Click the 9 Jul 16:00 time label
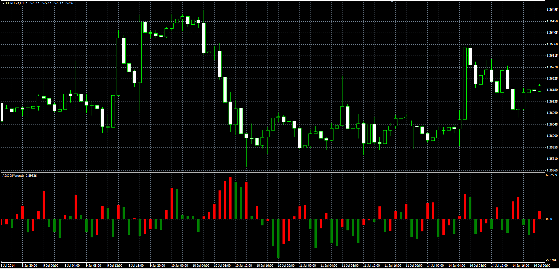The width and height of the screenshot is (559, 269). point(136,266)
